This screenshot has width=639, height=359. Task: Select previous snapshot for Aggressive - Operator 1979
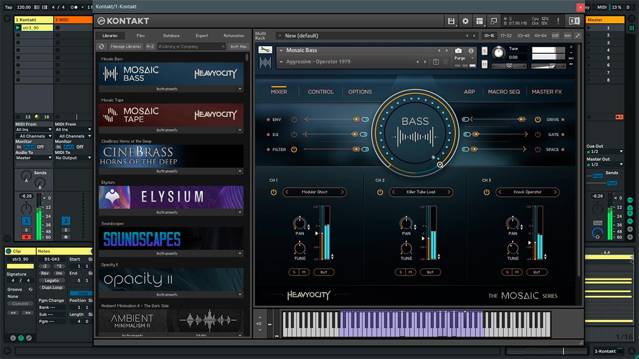[x=416, y=62]
